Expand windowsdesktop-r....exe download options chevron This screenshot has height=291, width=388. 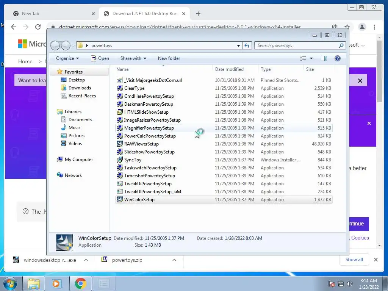pos(86,260)
